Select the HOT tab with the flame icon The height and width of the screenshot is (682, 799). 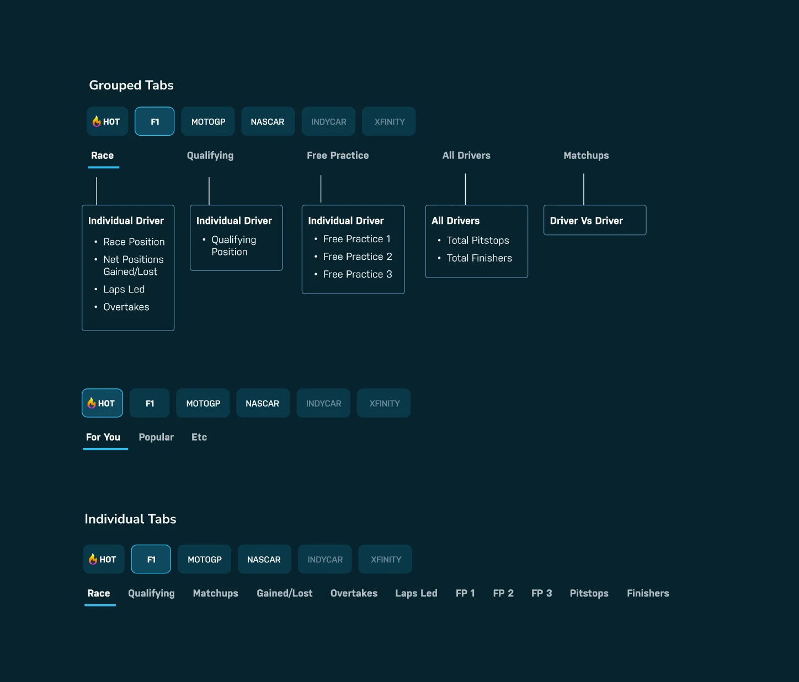[x=107, y=121]
